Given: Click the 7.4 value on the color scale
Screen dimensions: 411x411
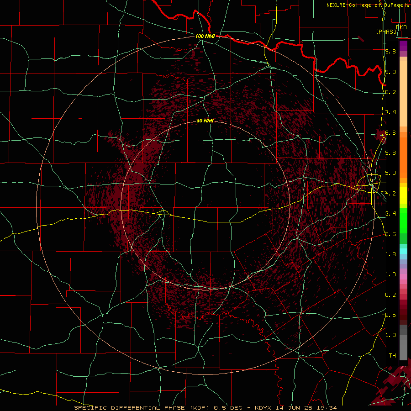Looking at the screenshot, I should point(390,112).
